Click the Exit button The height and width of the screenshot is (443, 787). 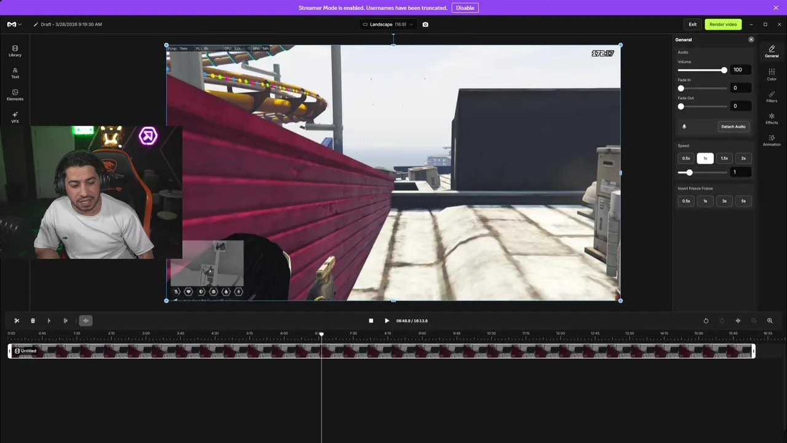click(x=692, y=25)
